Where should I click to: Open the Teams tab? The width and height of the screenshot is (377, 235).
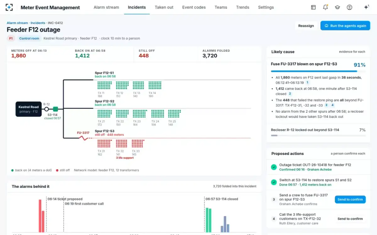[x=221, y=7]
